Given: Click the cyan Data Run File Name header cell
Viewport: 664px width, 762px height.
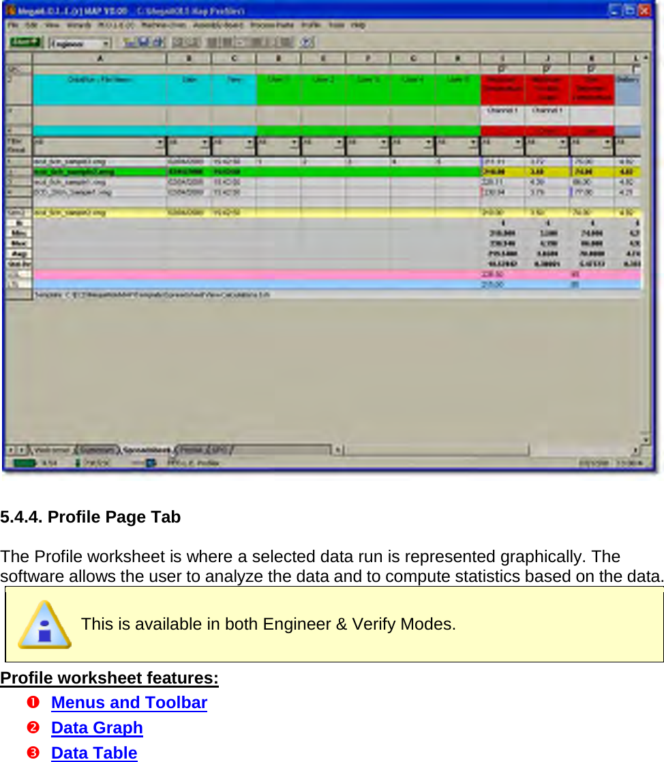Looking at the screenshot, I should point(100,90).
